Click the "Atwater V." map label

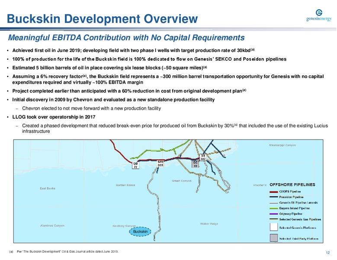tap(260, 185)
